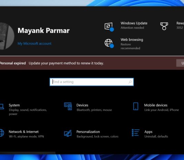This screenshot has height=160, width=184.
Task: Click the search magnifier in Find a setting
Action: tap(130, 82)
